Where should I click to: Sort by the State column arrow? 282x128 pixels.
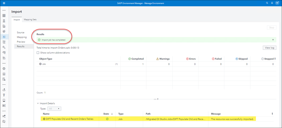[112, 114]
